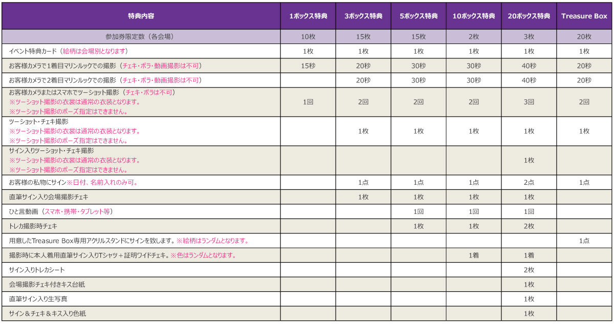The width and height of the screenshot is (614, 324).
Task: Click the Treasure Box column header
Action: click(584, 16)
